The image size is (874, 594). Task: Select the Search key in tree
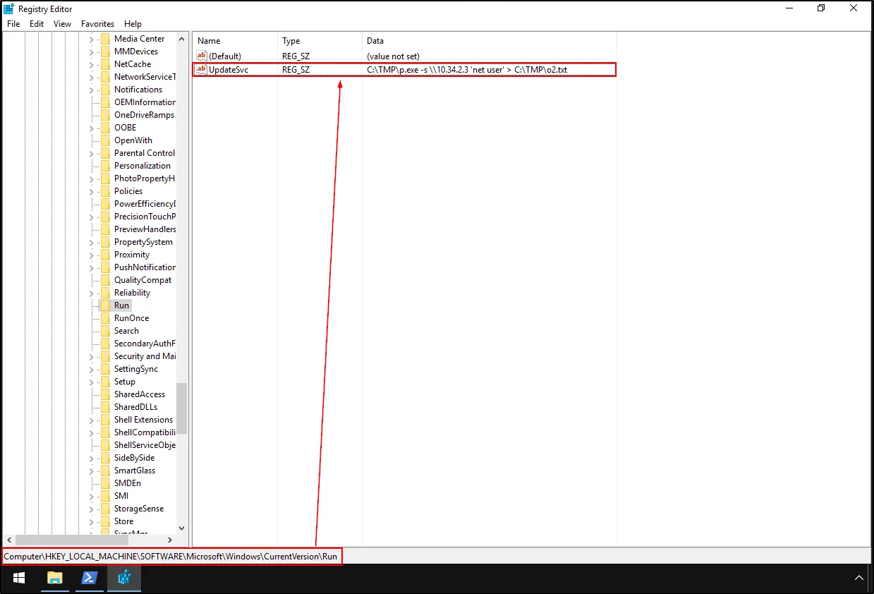tap(126, 331)
